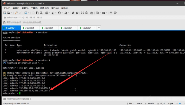Click the Open session folder icon
The height and width of the screenshot is (105, 185).
click(9, 13)
